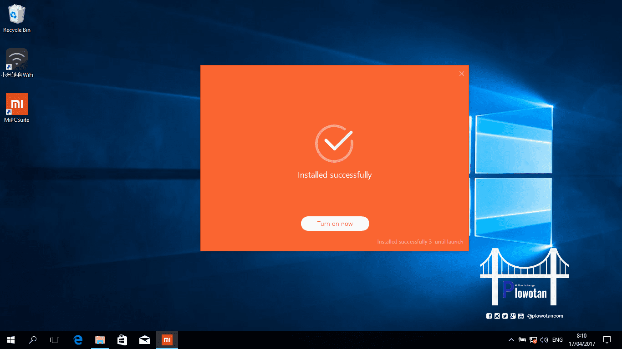Open the Mail app
Screen dimensions: 622x349
(144, 339)
